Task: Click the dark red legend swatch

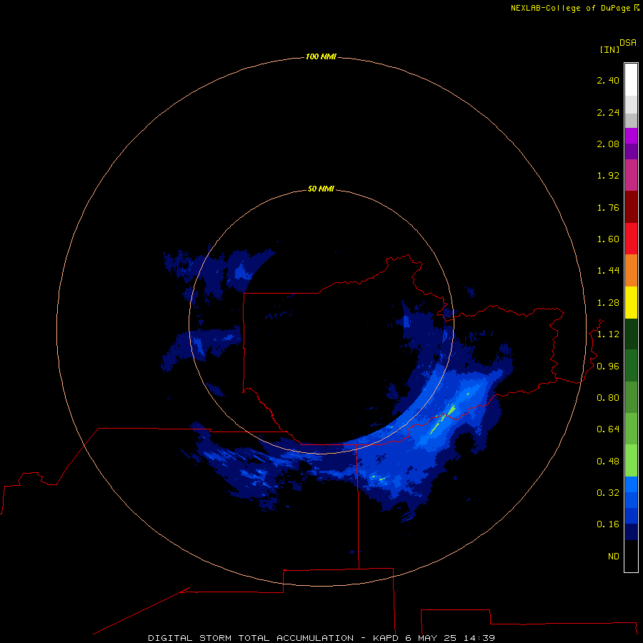Action: (631, 206)
